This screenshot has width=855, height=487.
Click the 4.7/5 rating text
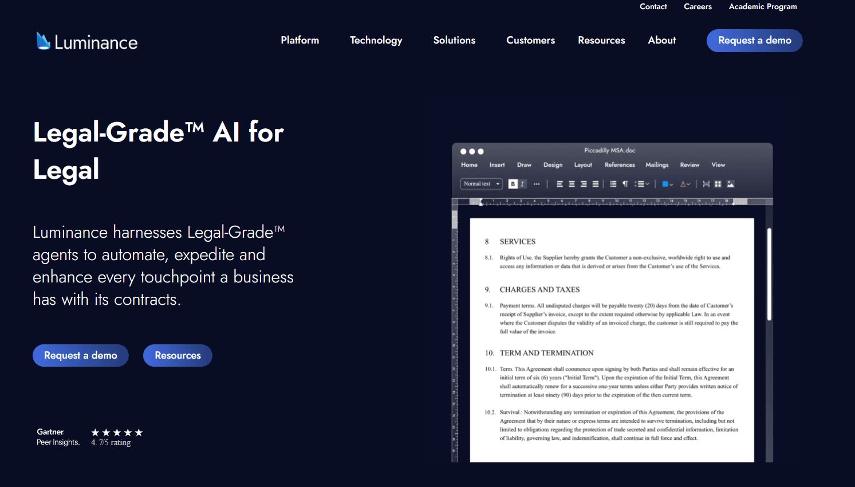coord(111,443)
